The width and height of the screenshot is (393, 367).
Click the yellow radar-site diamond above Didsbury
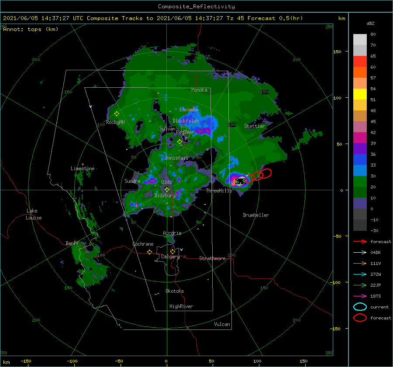[x=167, y=190]
